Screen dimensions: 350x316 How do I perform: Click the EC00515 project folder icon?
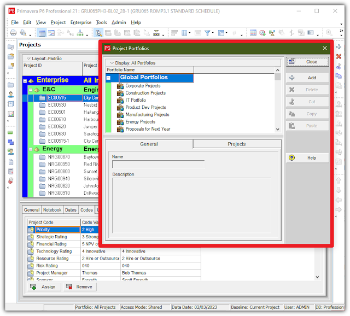tap(42, 98)
